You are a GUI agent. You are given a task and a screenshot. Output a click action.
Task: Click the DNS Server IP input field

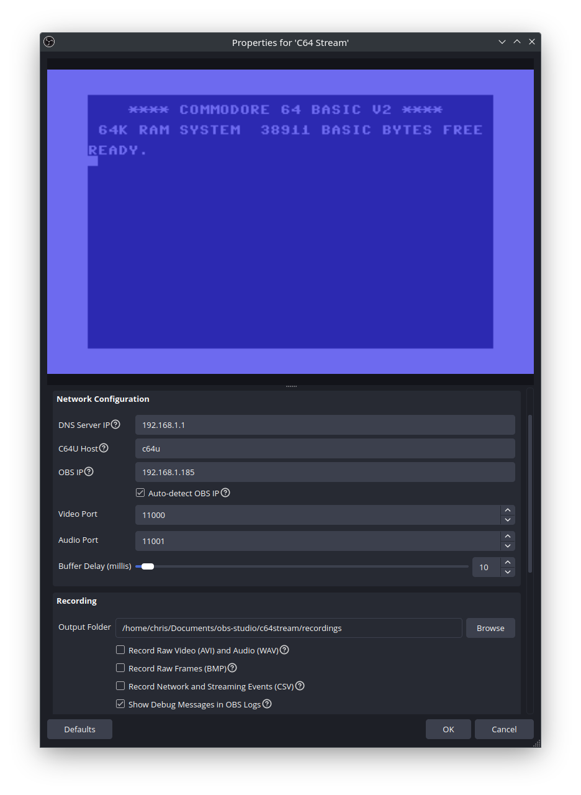click(x=325, y=425)
